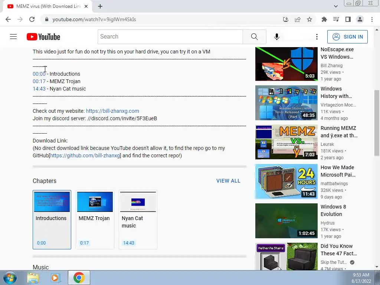Click the SIGN IN button
Image resolution: width=380 pixels, height=285 pixels.
347,37
